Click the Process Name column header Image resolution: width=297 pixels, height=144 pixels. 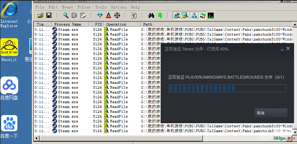pyautogui.click(x=70, y=24)
